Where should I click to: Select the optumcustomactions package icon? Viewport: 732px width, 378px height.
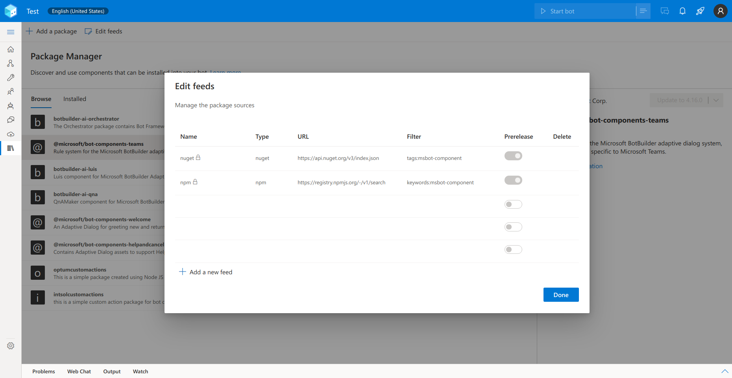(38, 273)
